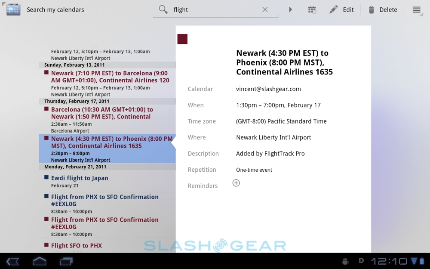Open Barcelona to Newark Continental event
The width and height of the screenshot is (430, 269).
pos(102,113)
